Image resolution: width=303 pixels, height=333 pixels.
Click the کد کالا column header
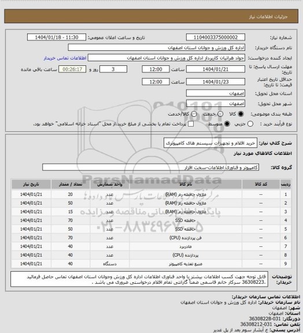tap(261, 184)
